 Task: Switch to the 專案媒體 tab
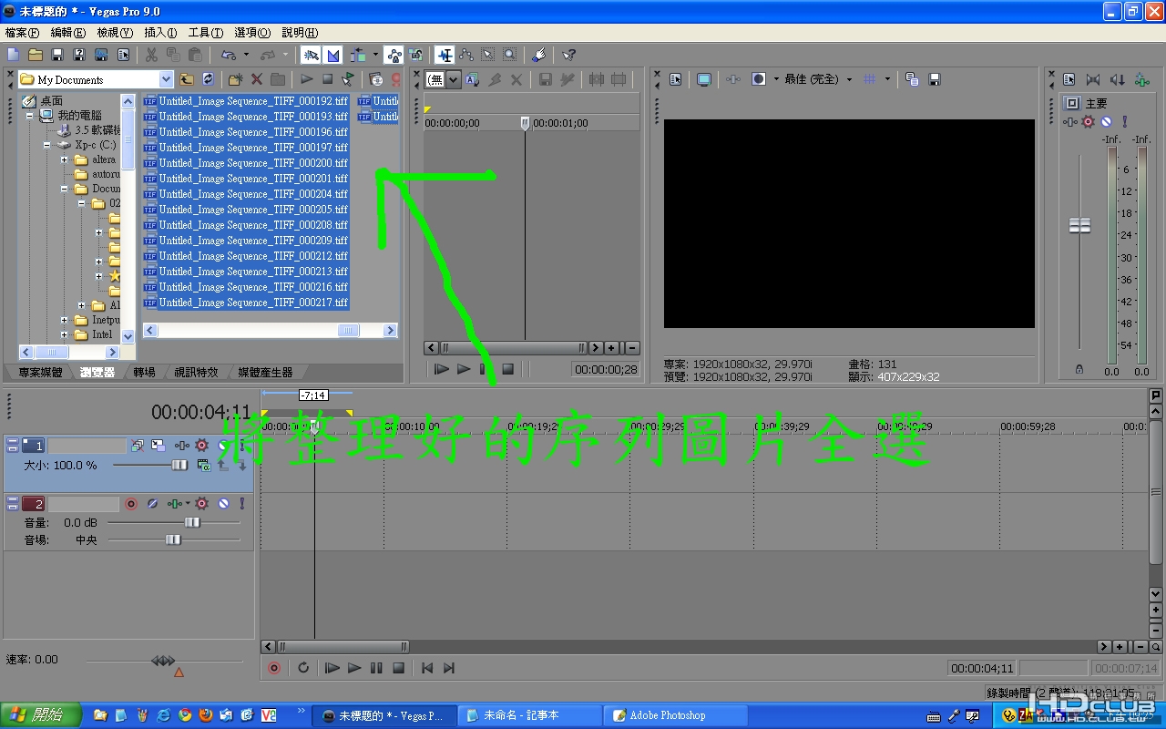(40, 372)
